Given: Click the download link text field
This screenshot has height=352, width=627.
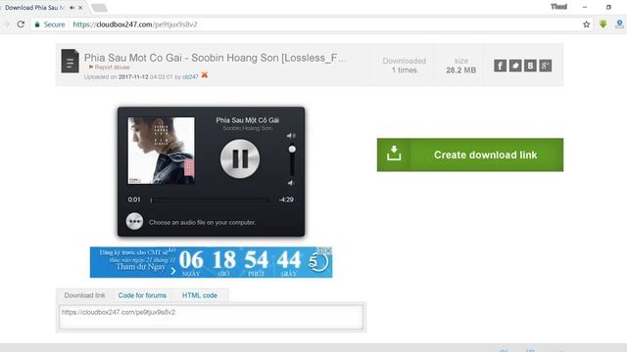Looking at the screenshot, I should pyautogui.click(x=212, y=317).
